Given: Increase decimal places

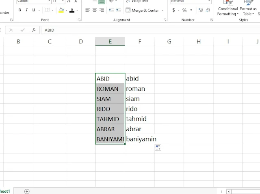Looking at the screenshot, I should (201, 10).
